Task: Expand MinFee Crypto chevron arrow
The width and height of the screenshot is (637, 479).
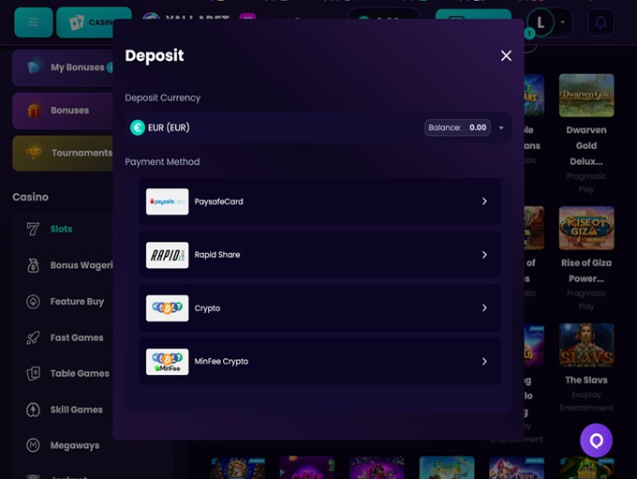Action: pos(484,362)
